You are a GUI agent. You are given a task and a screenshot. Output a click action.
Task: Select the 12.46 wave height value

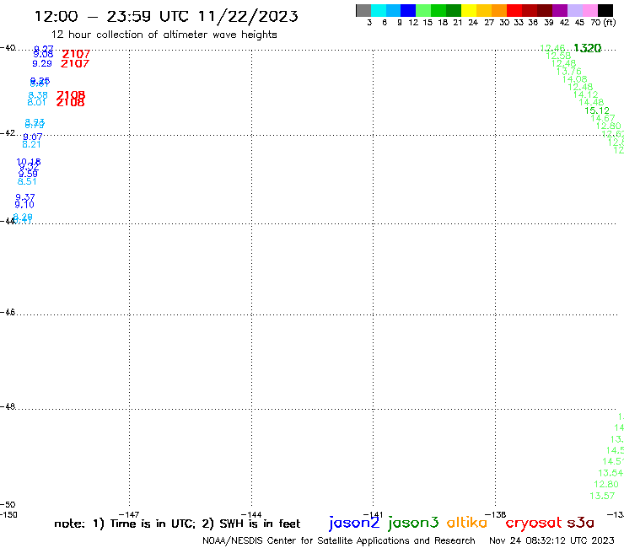click(x=552, y=48)
